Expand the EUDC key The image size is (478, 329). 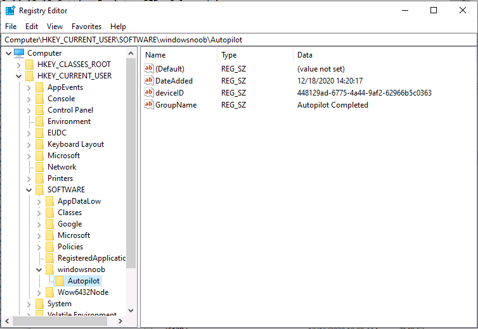(x=29, y=133)
